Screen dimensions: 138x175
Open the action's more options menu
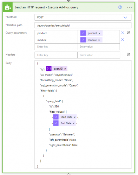(129, 7)
